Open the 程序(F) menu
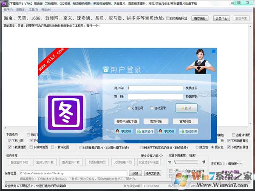 (x=8, y=10)
